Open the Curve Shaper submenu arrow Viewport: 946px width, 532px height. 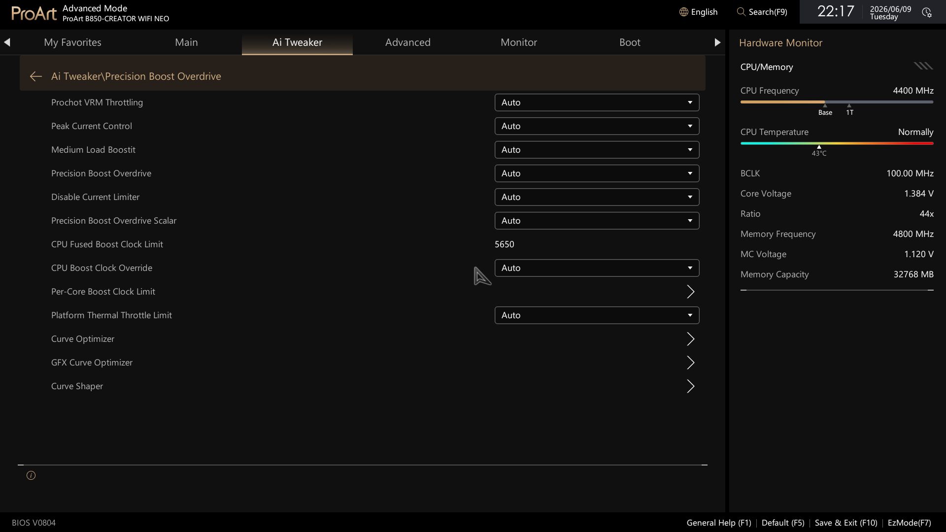click(690, 386)
